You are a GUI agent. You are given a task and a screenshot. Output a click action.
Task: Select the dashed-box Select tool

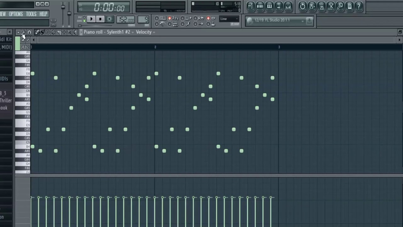point(64,32)
